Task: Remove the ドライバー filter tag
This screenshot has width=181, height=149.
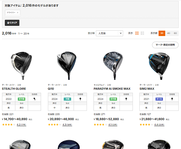Action: click(x=17, y=13)
